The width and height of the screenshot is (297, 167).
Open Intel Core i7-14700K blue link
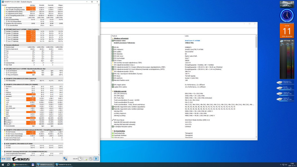[192, 41]
